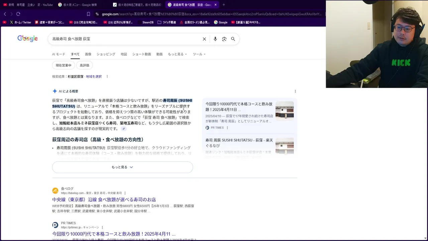The height and width of the screenshot is (241, 428).
Task: Expand AI overview with もっと見る button
Action: (x=122, y=167)
